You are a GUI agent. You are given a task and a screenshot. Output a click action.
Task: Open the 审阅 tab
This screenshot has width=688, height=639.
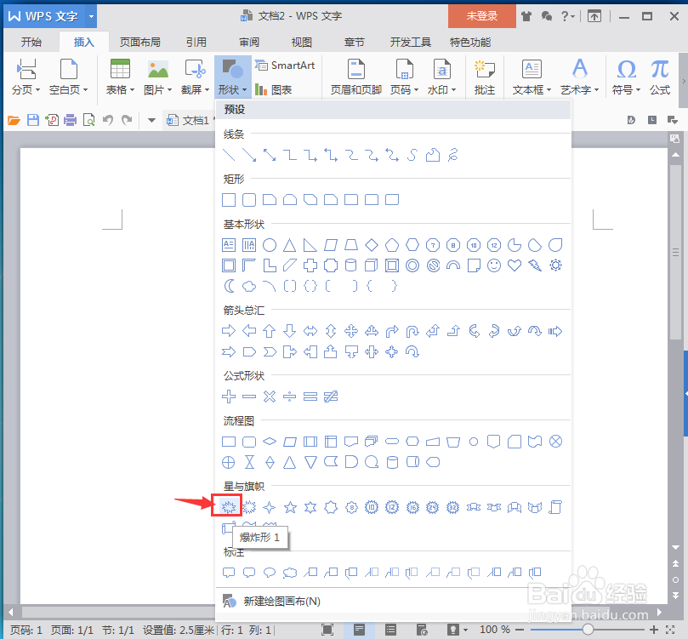point(249,43)
